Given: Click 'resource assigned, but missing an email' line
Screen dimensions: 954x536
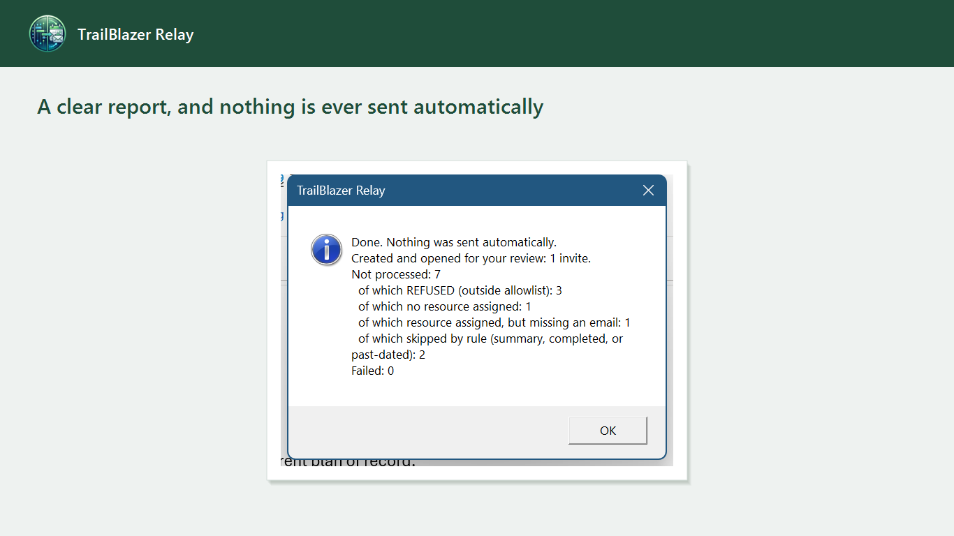Looking at the screenshot, I should click(x=494, y=322).
